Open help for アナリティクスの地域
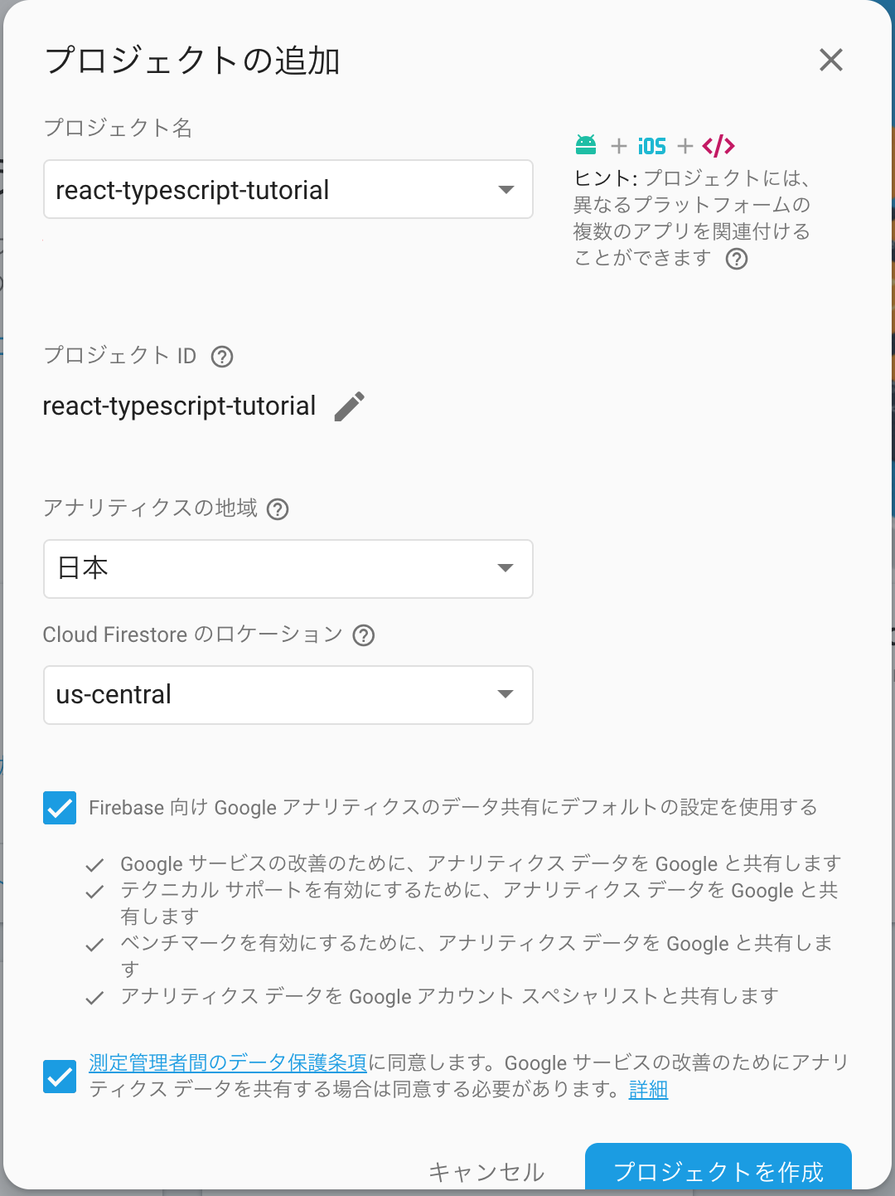This screenshot has height=1196, width=895. click(278, 509)
